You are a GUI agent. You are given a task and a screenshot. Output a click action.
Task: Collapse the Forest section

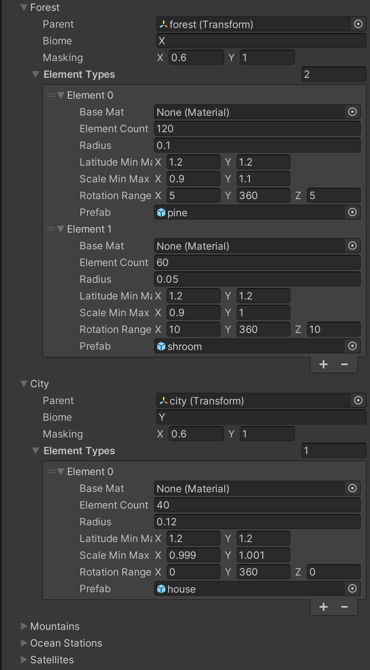point(24,8)
